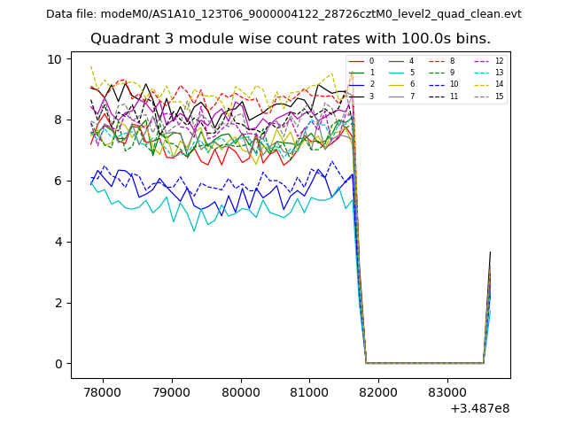
Task: Click the Data file path text at top
Action: 283,14
